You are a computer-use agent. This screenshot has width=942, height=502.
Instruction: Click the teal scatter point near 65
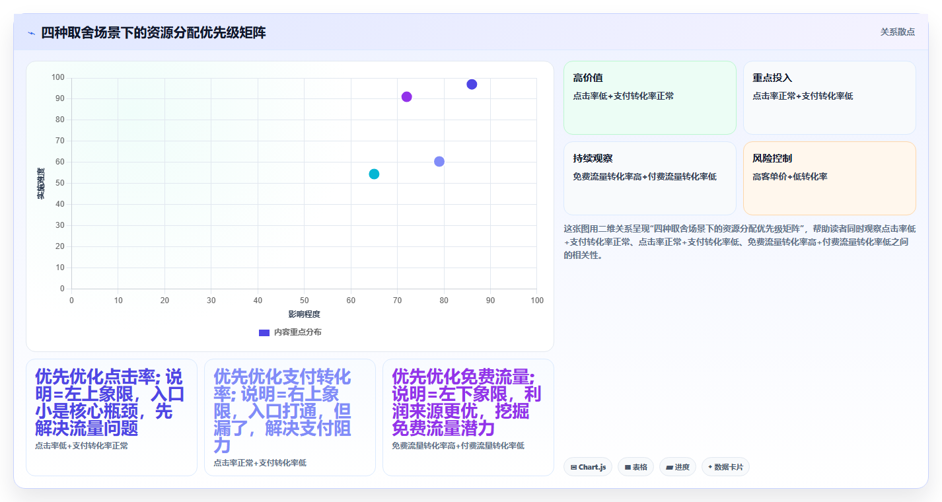374,174
